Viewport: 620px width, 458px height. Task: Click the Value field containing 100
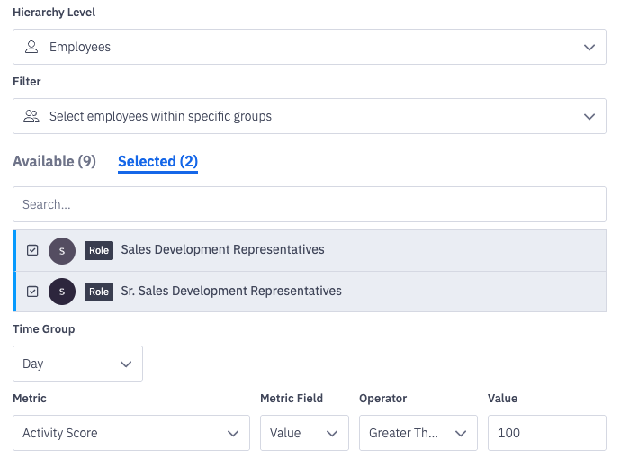pos(546,433)
